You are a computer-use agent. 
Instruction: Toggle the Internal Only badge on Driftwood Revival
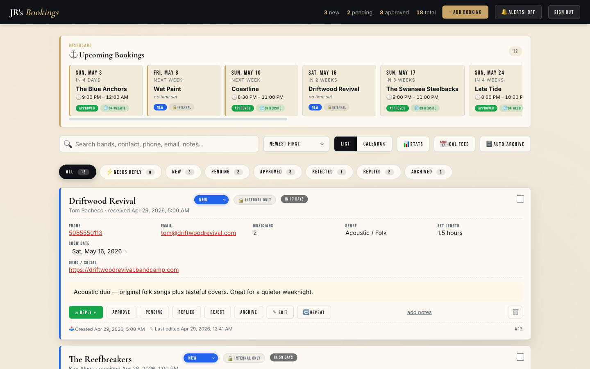[x=254, y=200]
